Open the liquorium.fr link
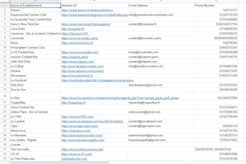 click(75, 34)
